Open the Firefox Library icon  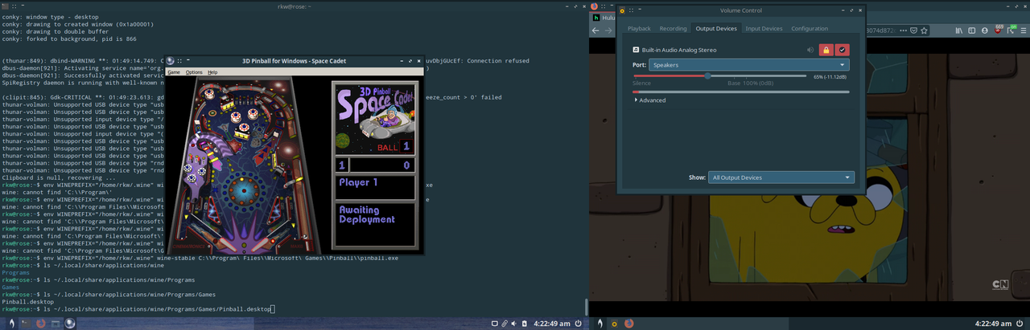click(x=960, y=31)
